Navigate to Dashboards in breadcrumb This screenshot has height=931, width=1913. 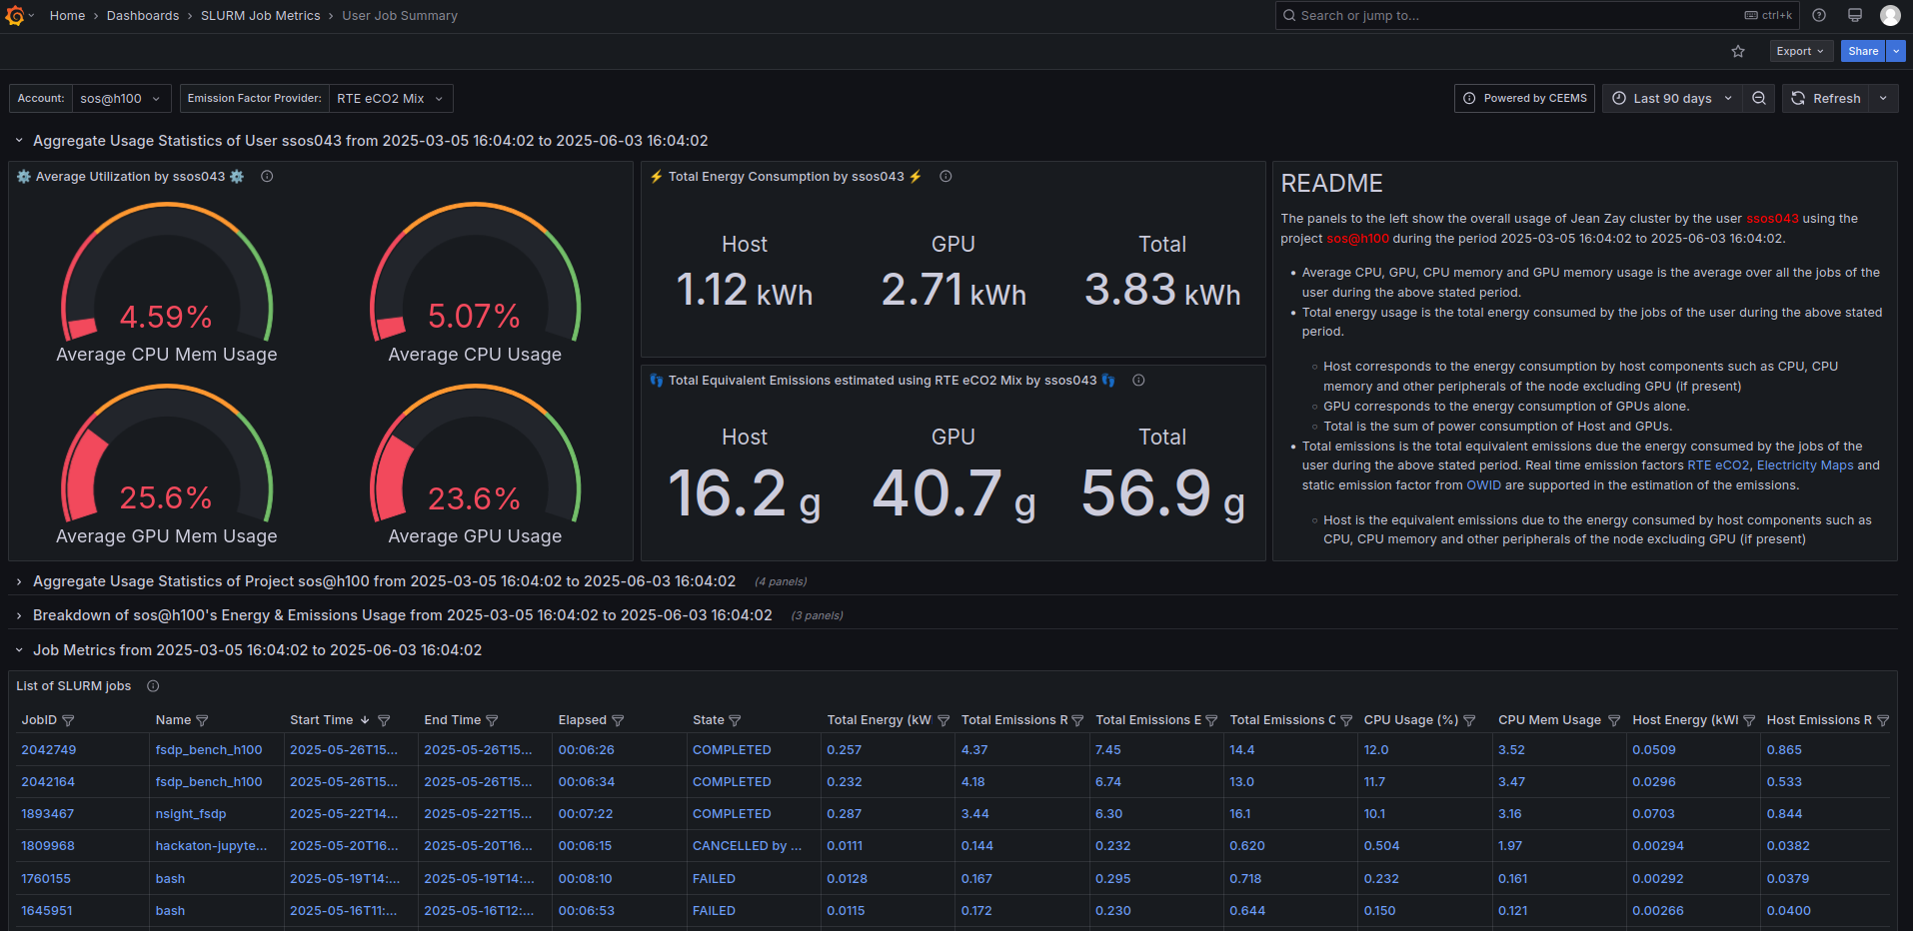142,15
